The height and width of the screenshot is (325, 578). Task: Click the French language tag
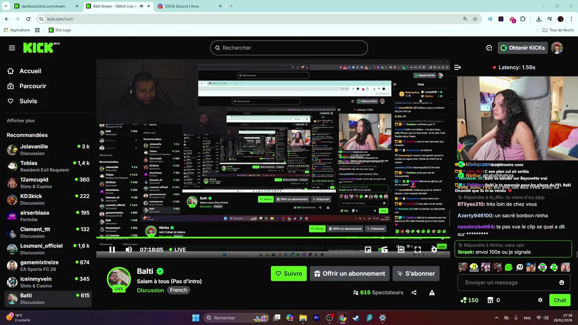pyautogui.click(x=178, y=290)
